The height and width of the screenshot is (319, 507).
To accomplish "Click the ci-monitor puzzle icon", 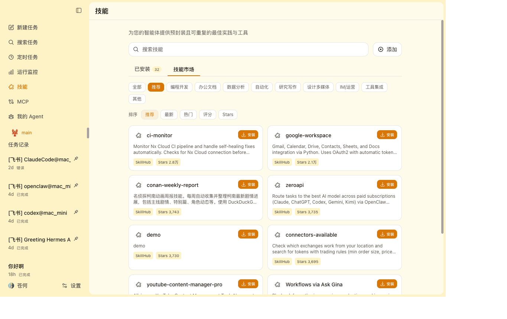I will point(139,135).
